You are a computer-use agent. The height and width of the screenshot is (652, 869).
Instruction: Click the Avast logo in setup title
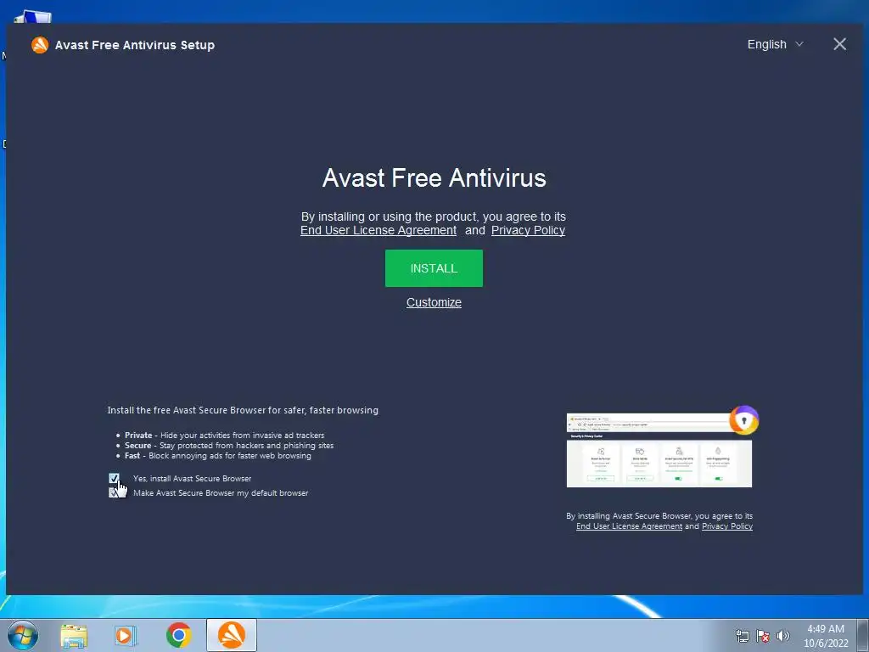click(x=40, y=45)
